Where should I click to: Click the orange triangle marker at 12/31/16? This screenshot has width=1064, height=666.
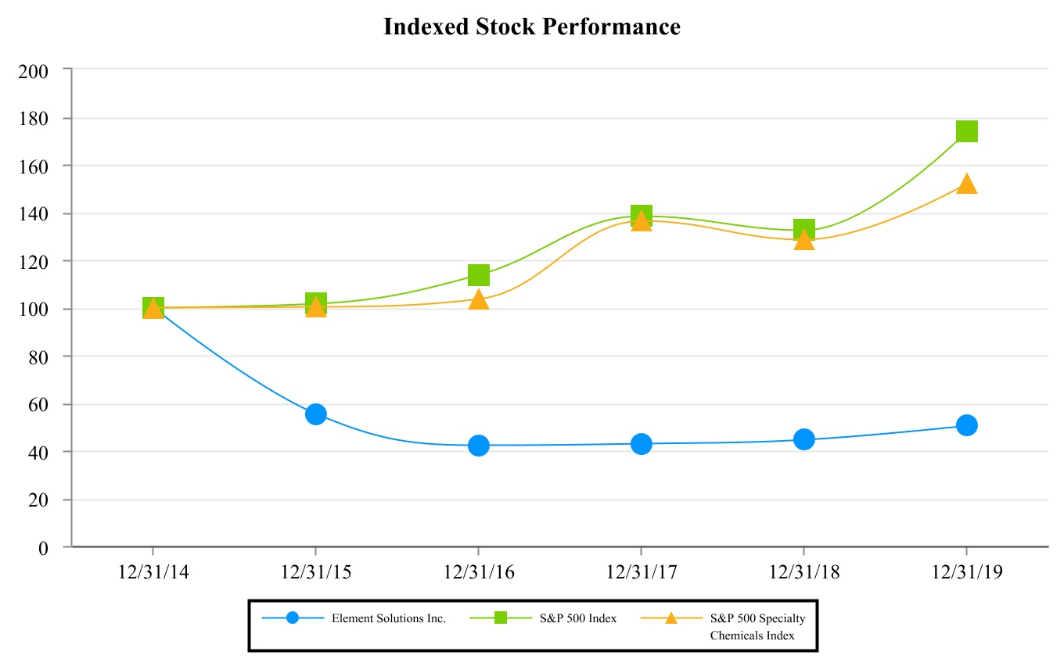click(x=479, y=300)
